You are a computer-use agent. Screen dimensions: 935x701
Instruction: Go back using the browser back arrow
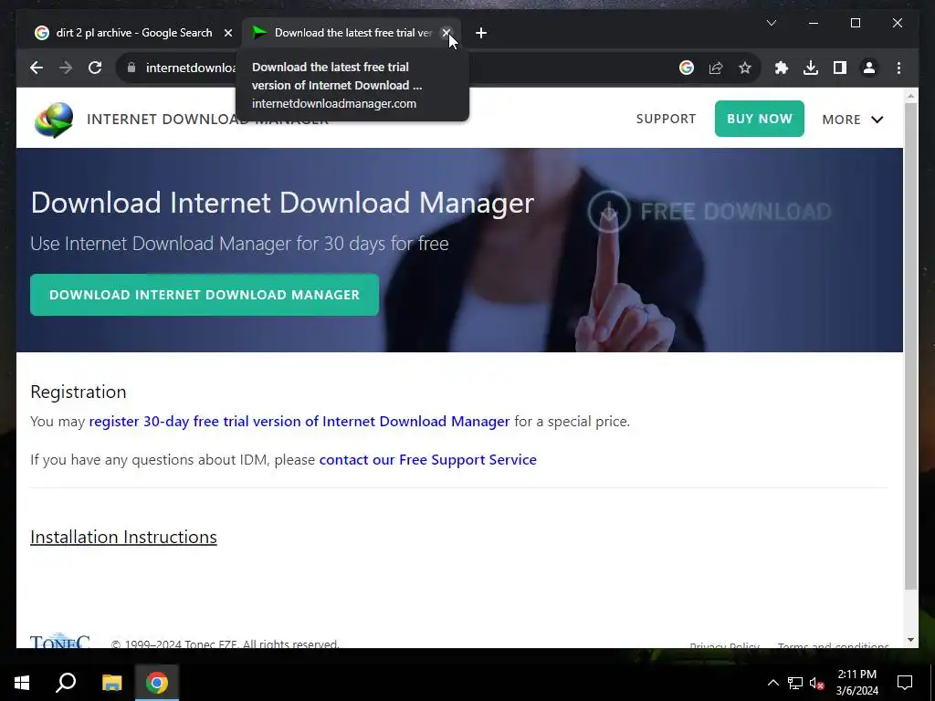[37, 68]
